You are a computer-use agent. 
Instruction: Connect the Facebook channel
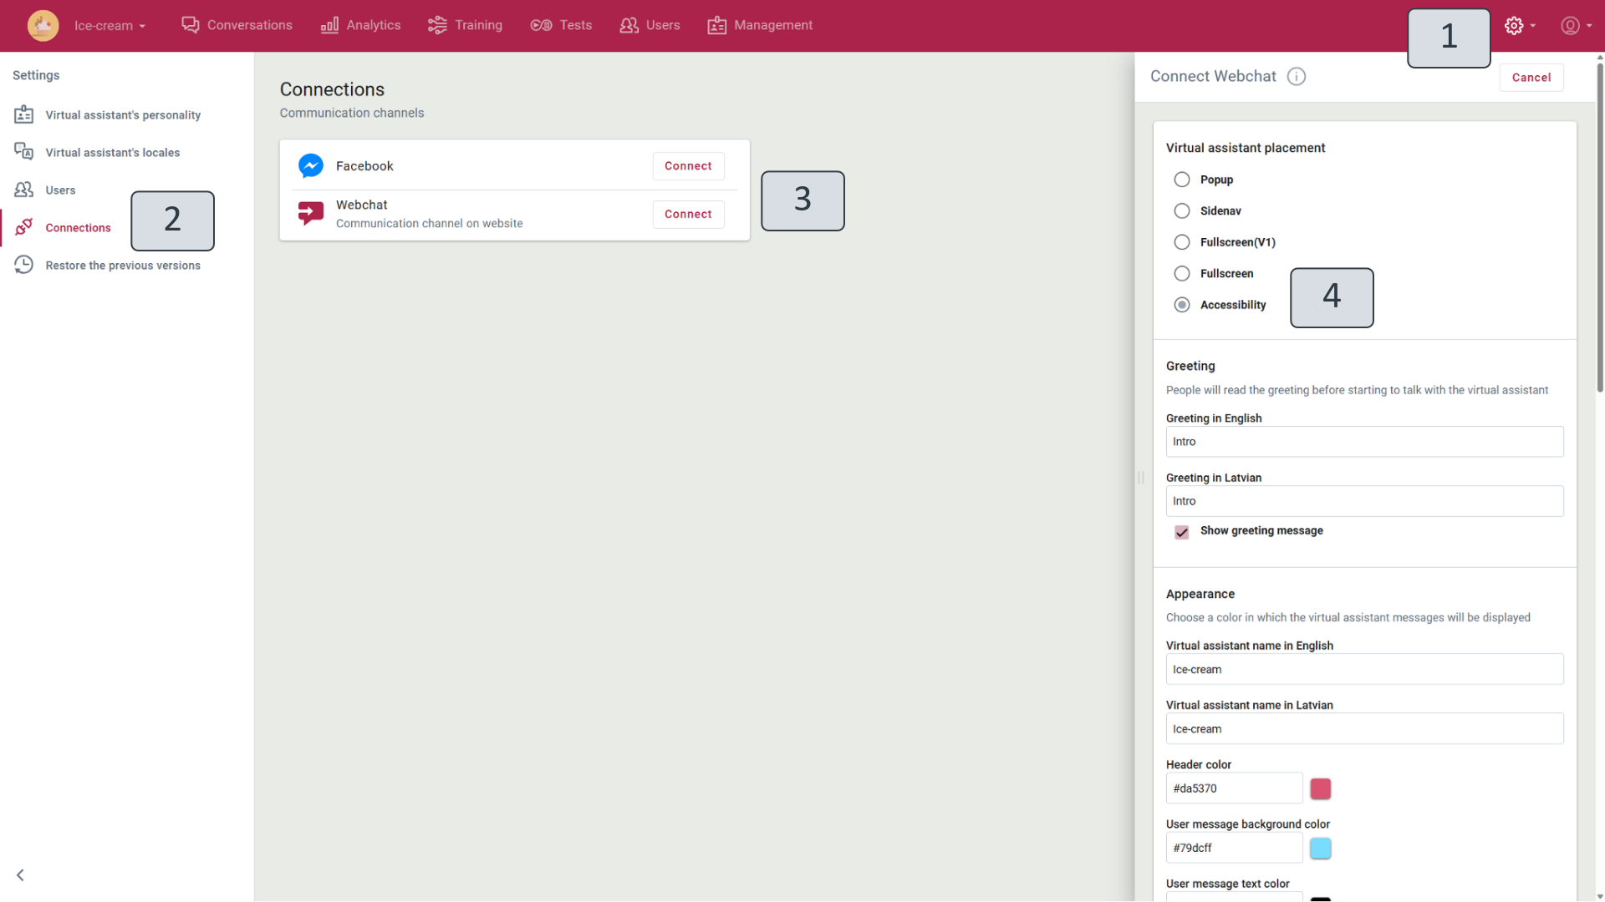(x=688, y=166)
